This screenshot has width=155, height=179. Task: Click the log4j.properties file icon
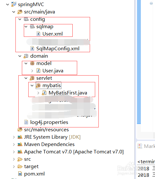coord(26,122)
